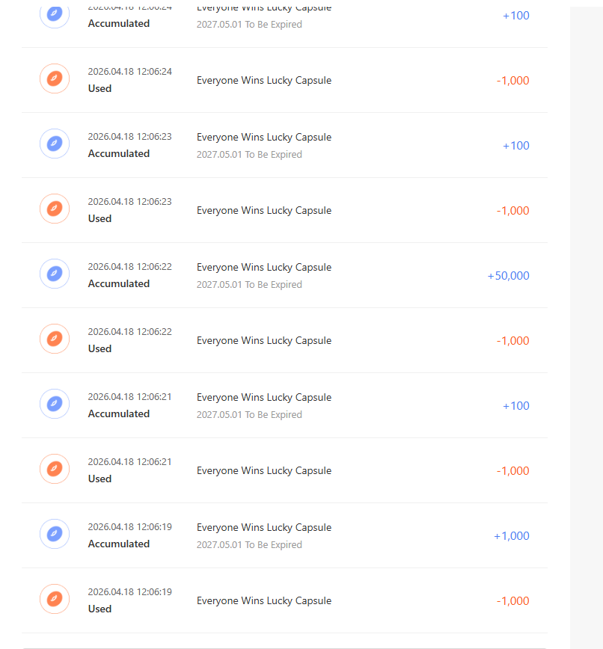Click the blue Accumulated icon at 12:06:21

(x=55, y=404)
